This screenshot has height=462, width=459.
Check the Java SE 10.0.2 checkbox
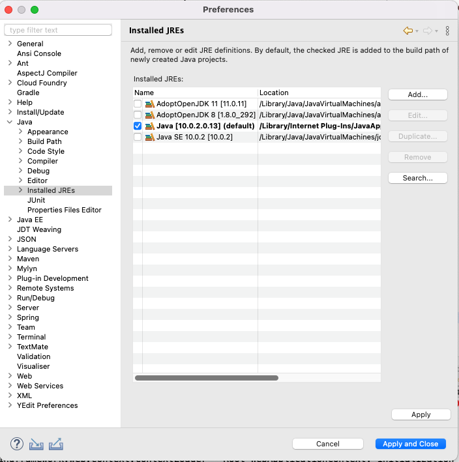point(138,137)
